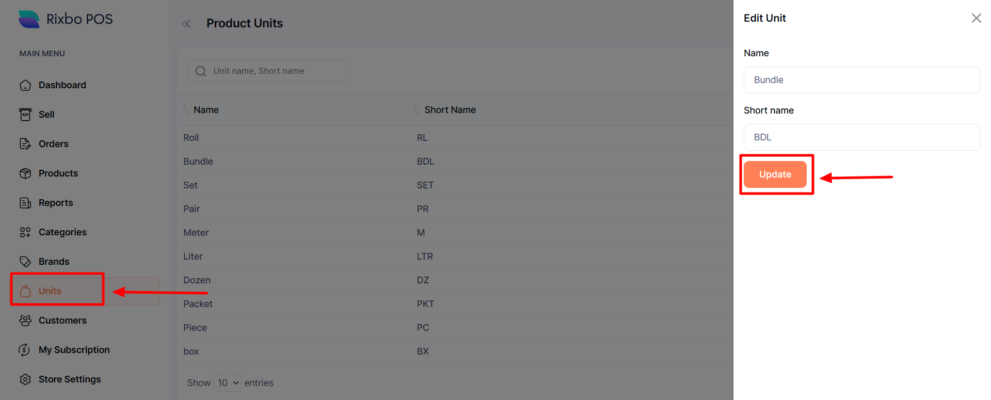Click the Dashboard home icon
Image resolution: width=991 pixels, height=400 pixels.
tap(25, 85)
